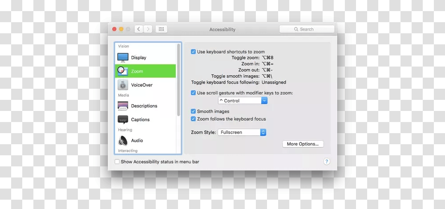Uncheck Use scroll gesture with modifier keys

coord(193,93)
